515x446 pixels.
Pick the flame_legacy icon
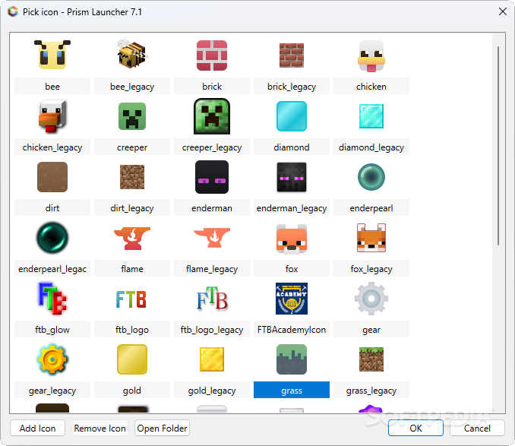212,238
